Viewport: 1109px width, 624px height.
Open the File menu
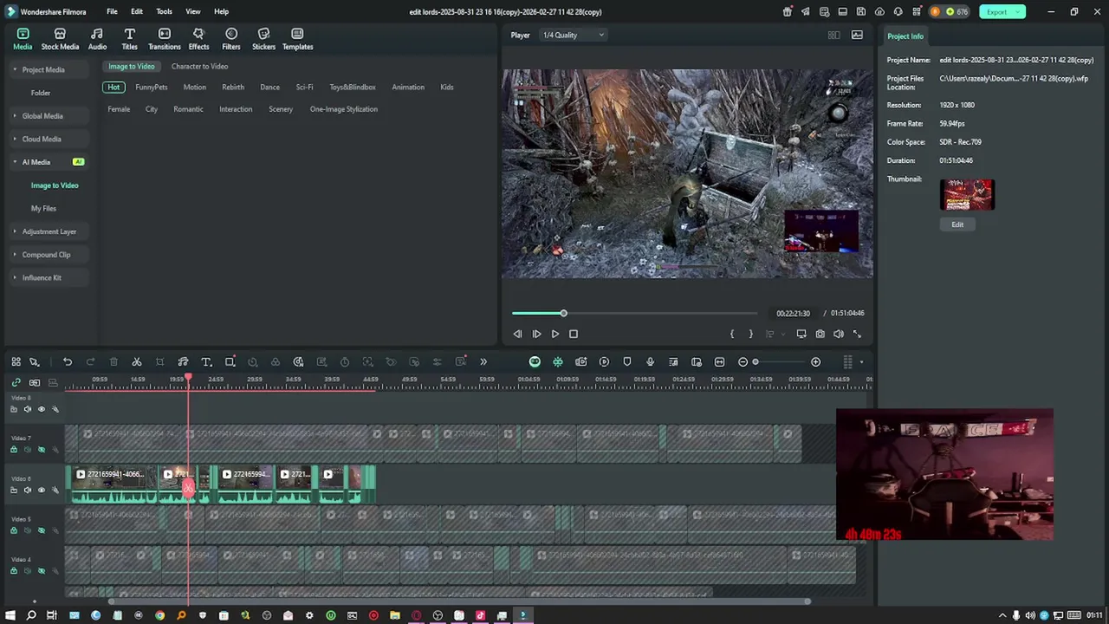coord(112,12)
